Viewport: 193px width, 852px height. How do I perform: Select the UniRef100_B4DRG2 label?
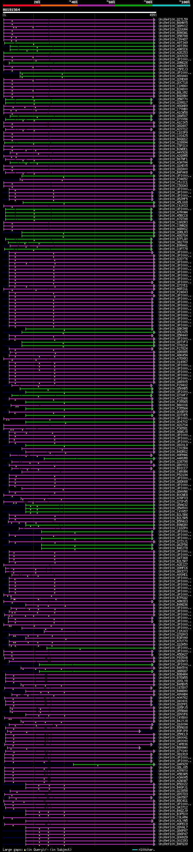(173, 452)
